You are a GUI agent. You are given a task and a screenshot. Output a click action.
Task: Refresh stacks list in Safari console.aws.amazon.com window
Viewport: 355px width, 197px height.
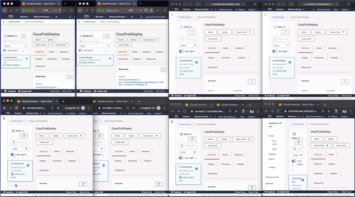(192, 32)
